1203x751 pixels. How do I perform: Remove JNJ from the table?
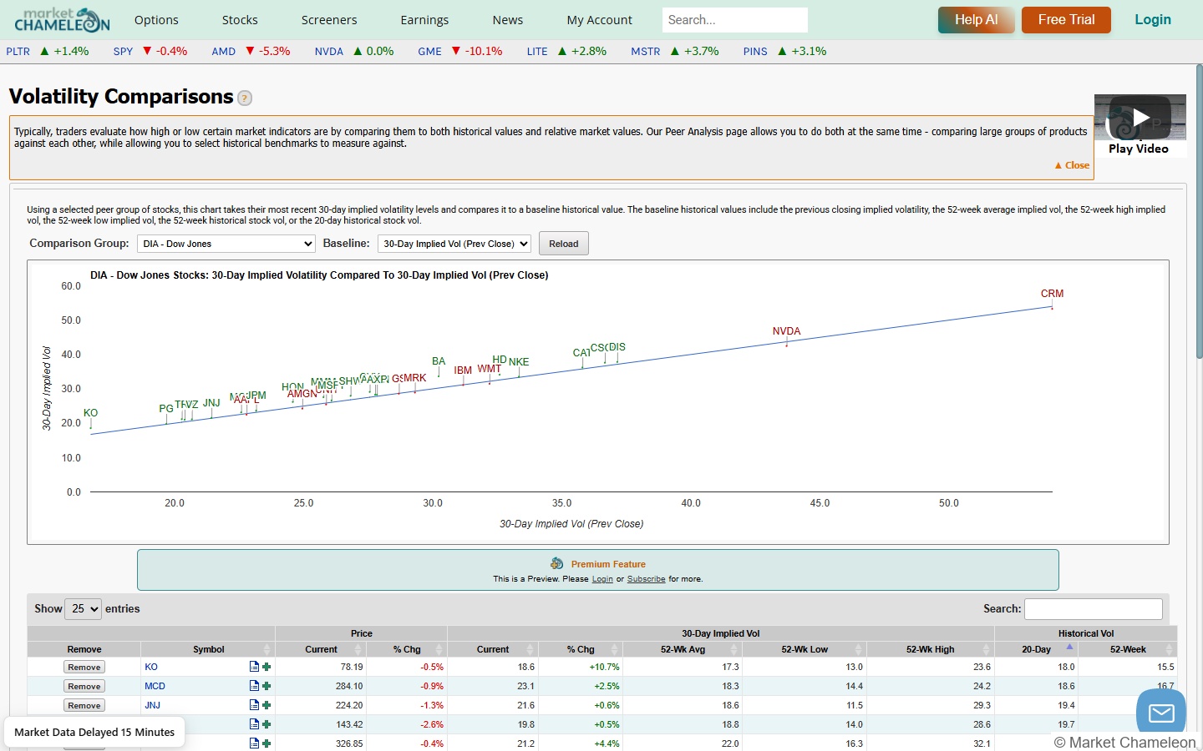click(84, 705)
